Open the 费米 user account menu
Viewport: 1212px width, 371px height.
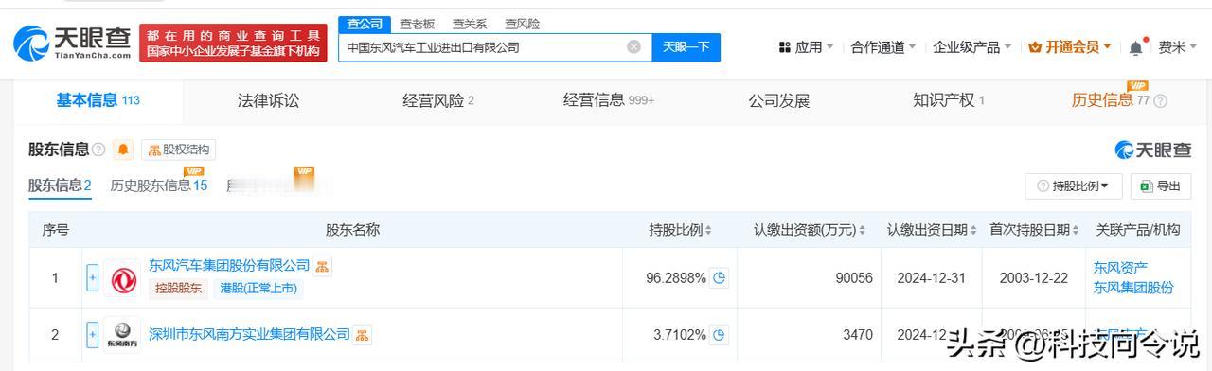[1179, 47]
